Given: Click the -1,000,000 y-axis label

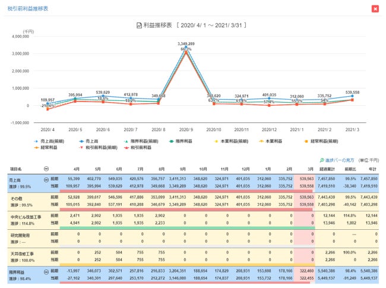Looking at the screenshot, I should pos(20,122).
